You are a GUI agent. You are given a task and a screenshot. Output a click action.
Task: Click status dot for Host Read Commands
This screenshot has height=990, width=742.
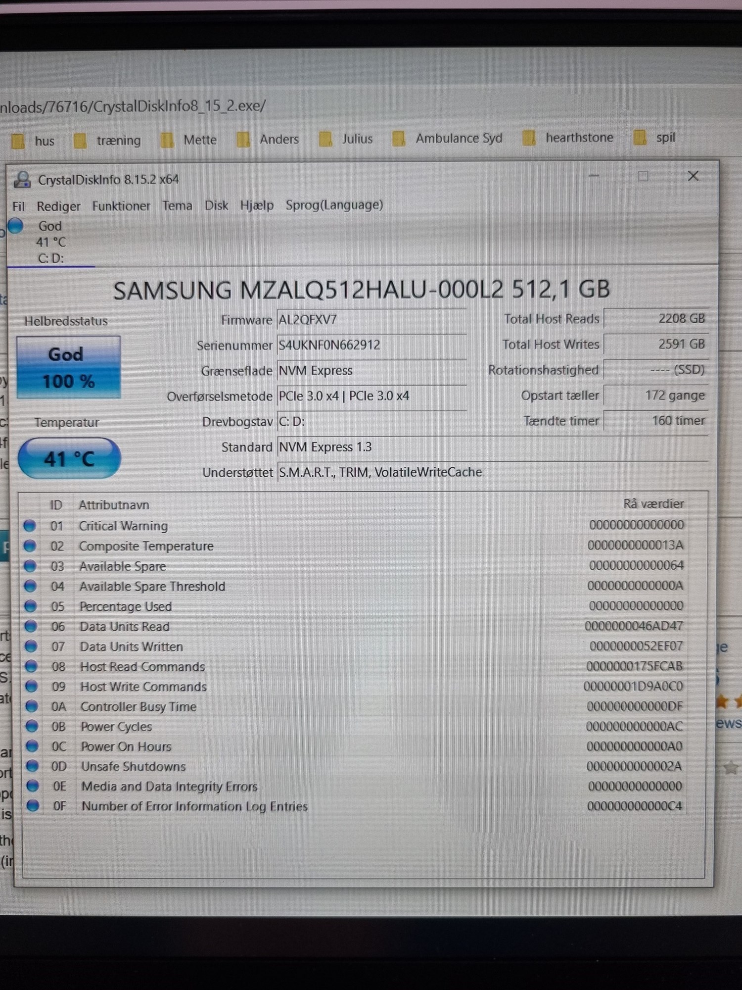pos(32,666)
